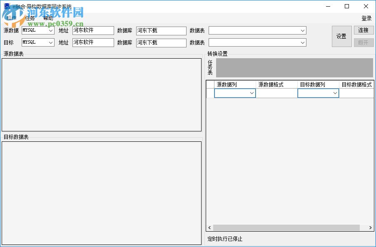
Task: Click inside the source 地址 address field
Action: coord(92,30)
